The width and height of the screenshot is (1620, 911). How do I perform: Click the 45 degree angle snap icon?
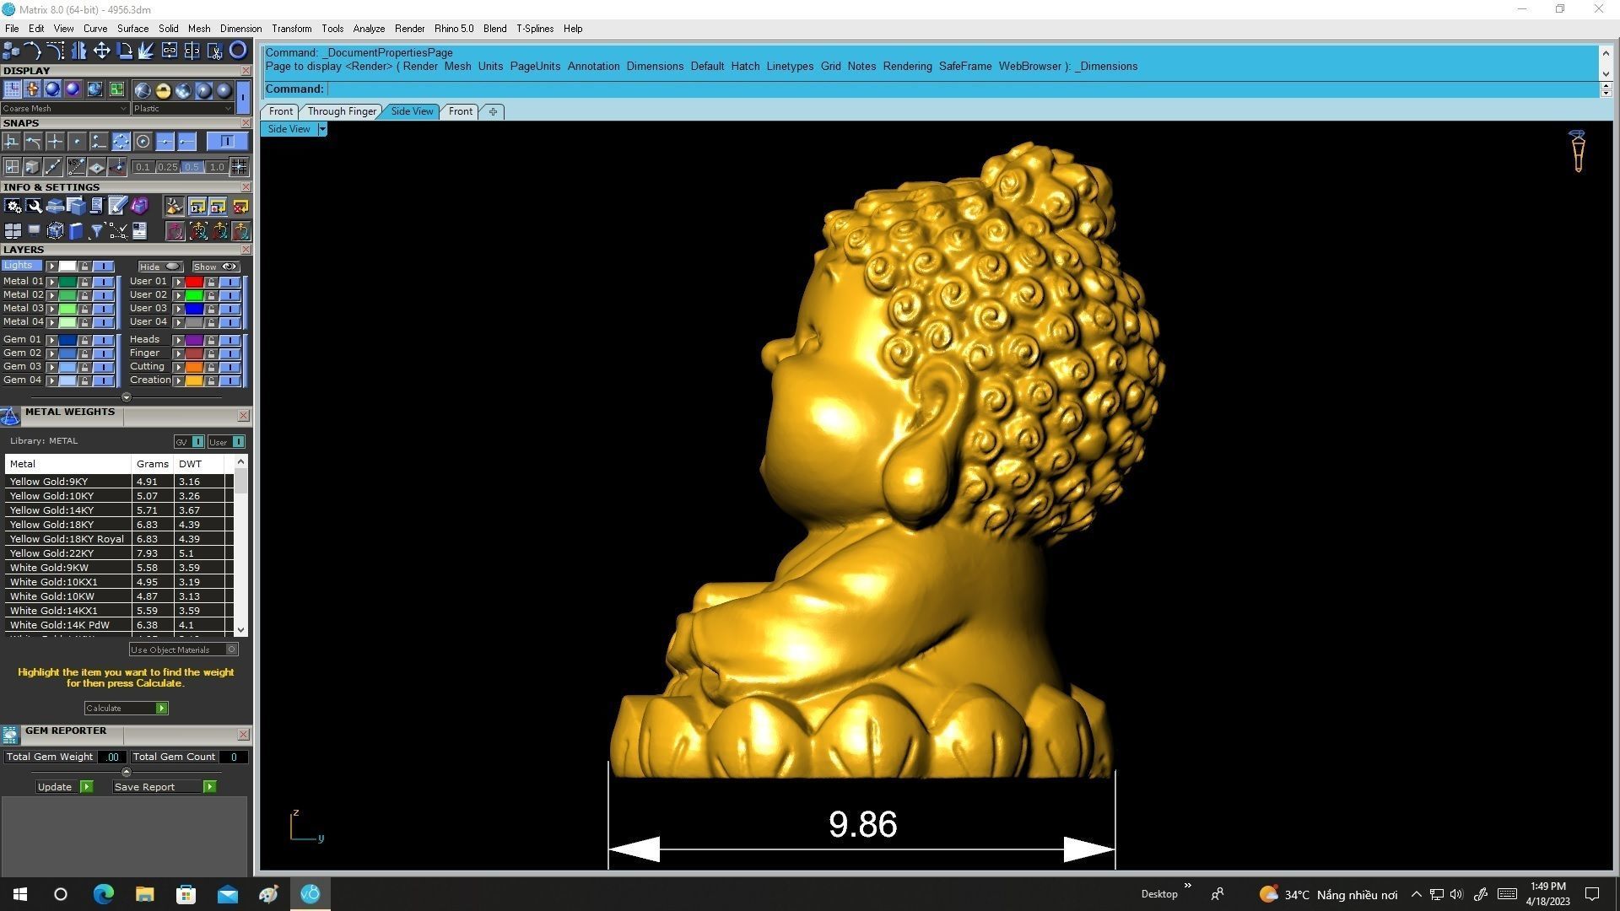pyautogui.click(x=76, y=167)
